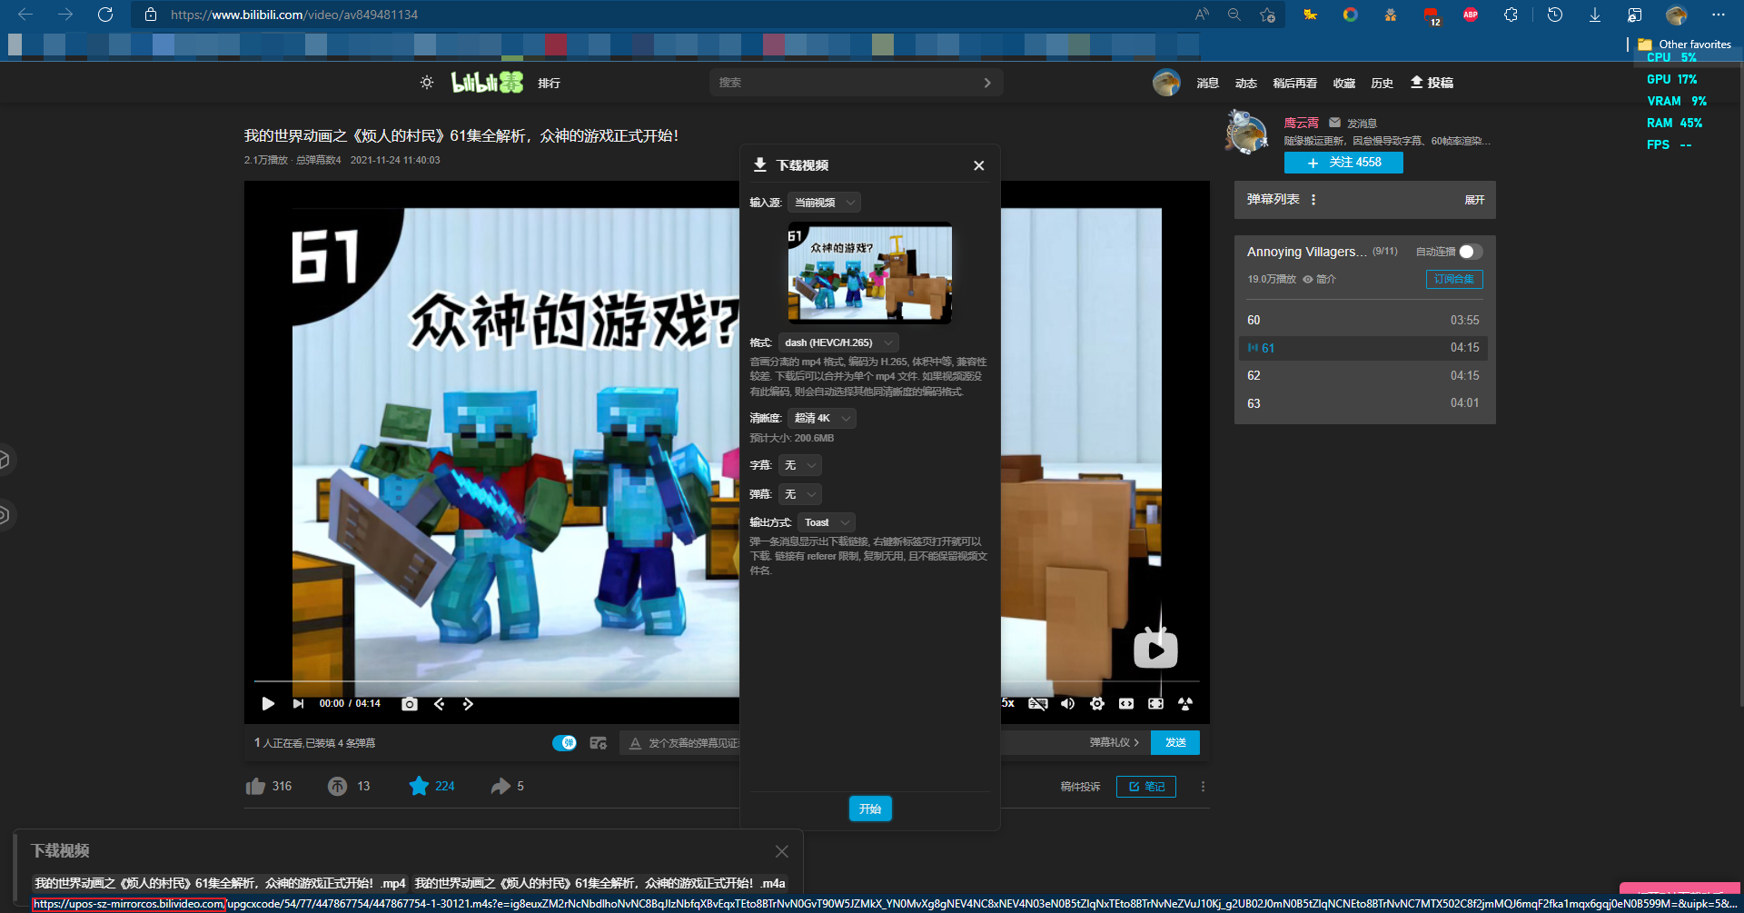Open more options dots beside 笔记

click(x=1204, y=787)
